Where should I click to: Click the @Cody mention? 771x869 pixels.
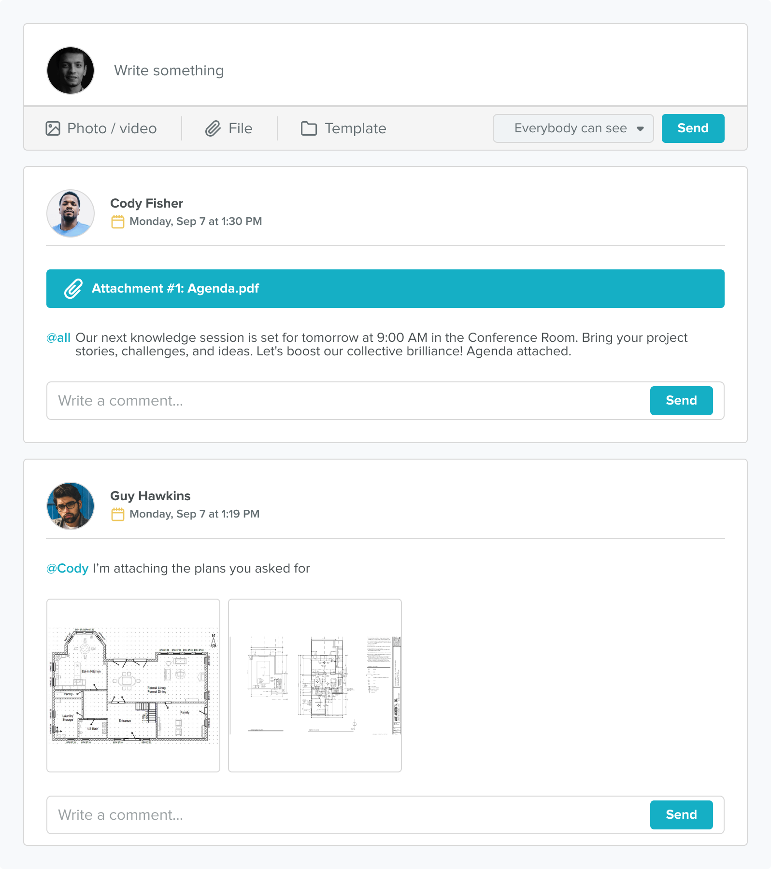68,568
